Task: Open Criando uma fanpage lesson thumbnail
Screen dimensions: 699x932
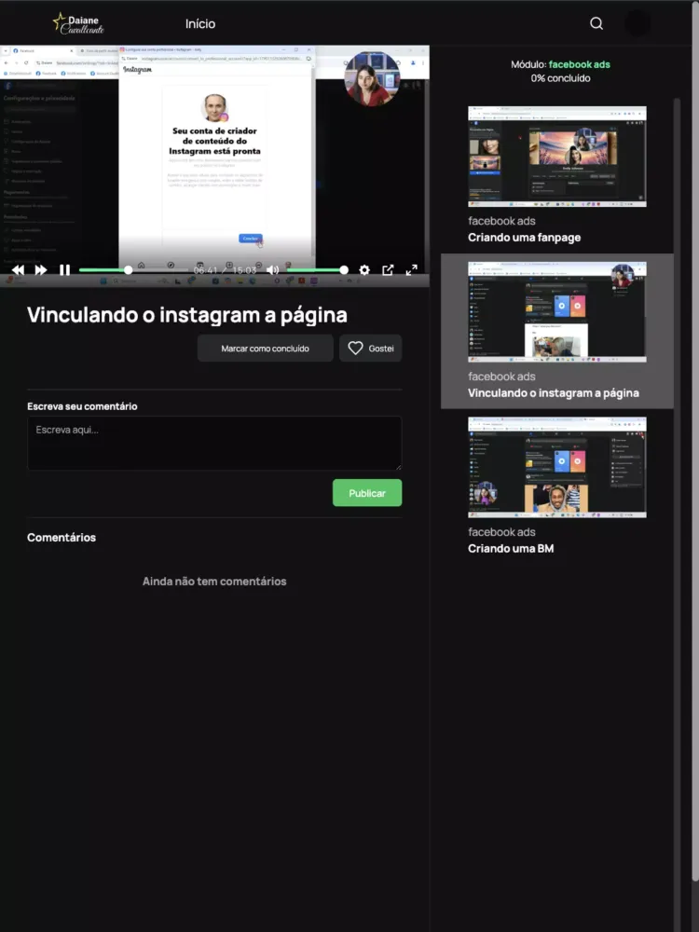Action: tap(556, 157)
